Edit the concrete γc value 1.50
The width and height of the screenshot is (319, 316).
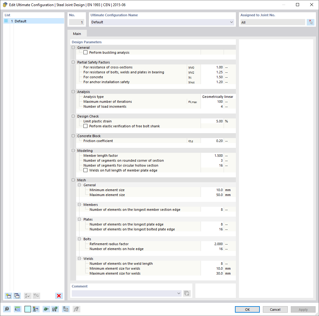212,77
